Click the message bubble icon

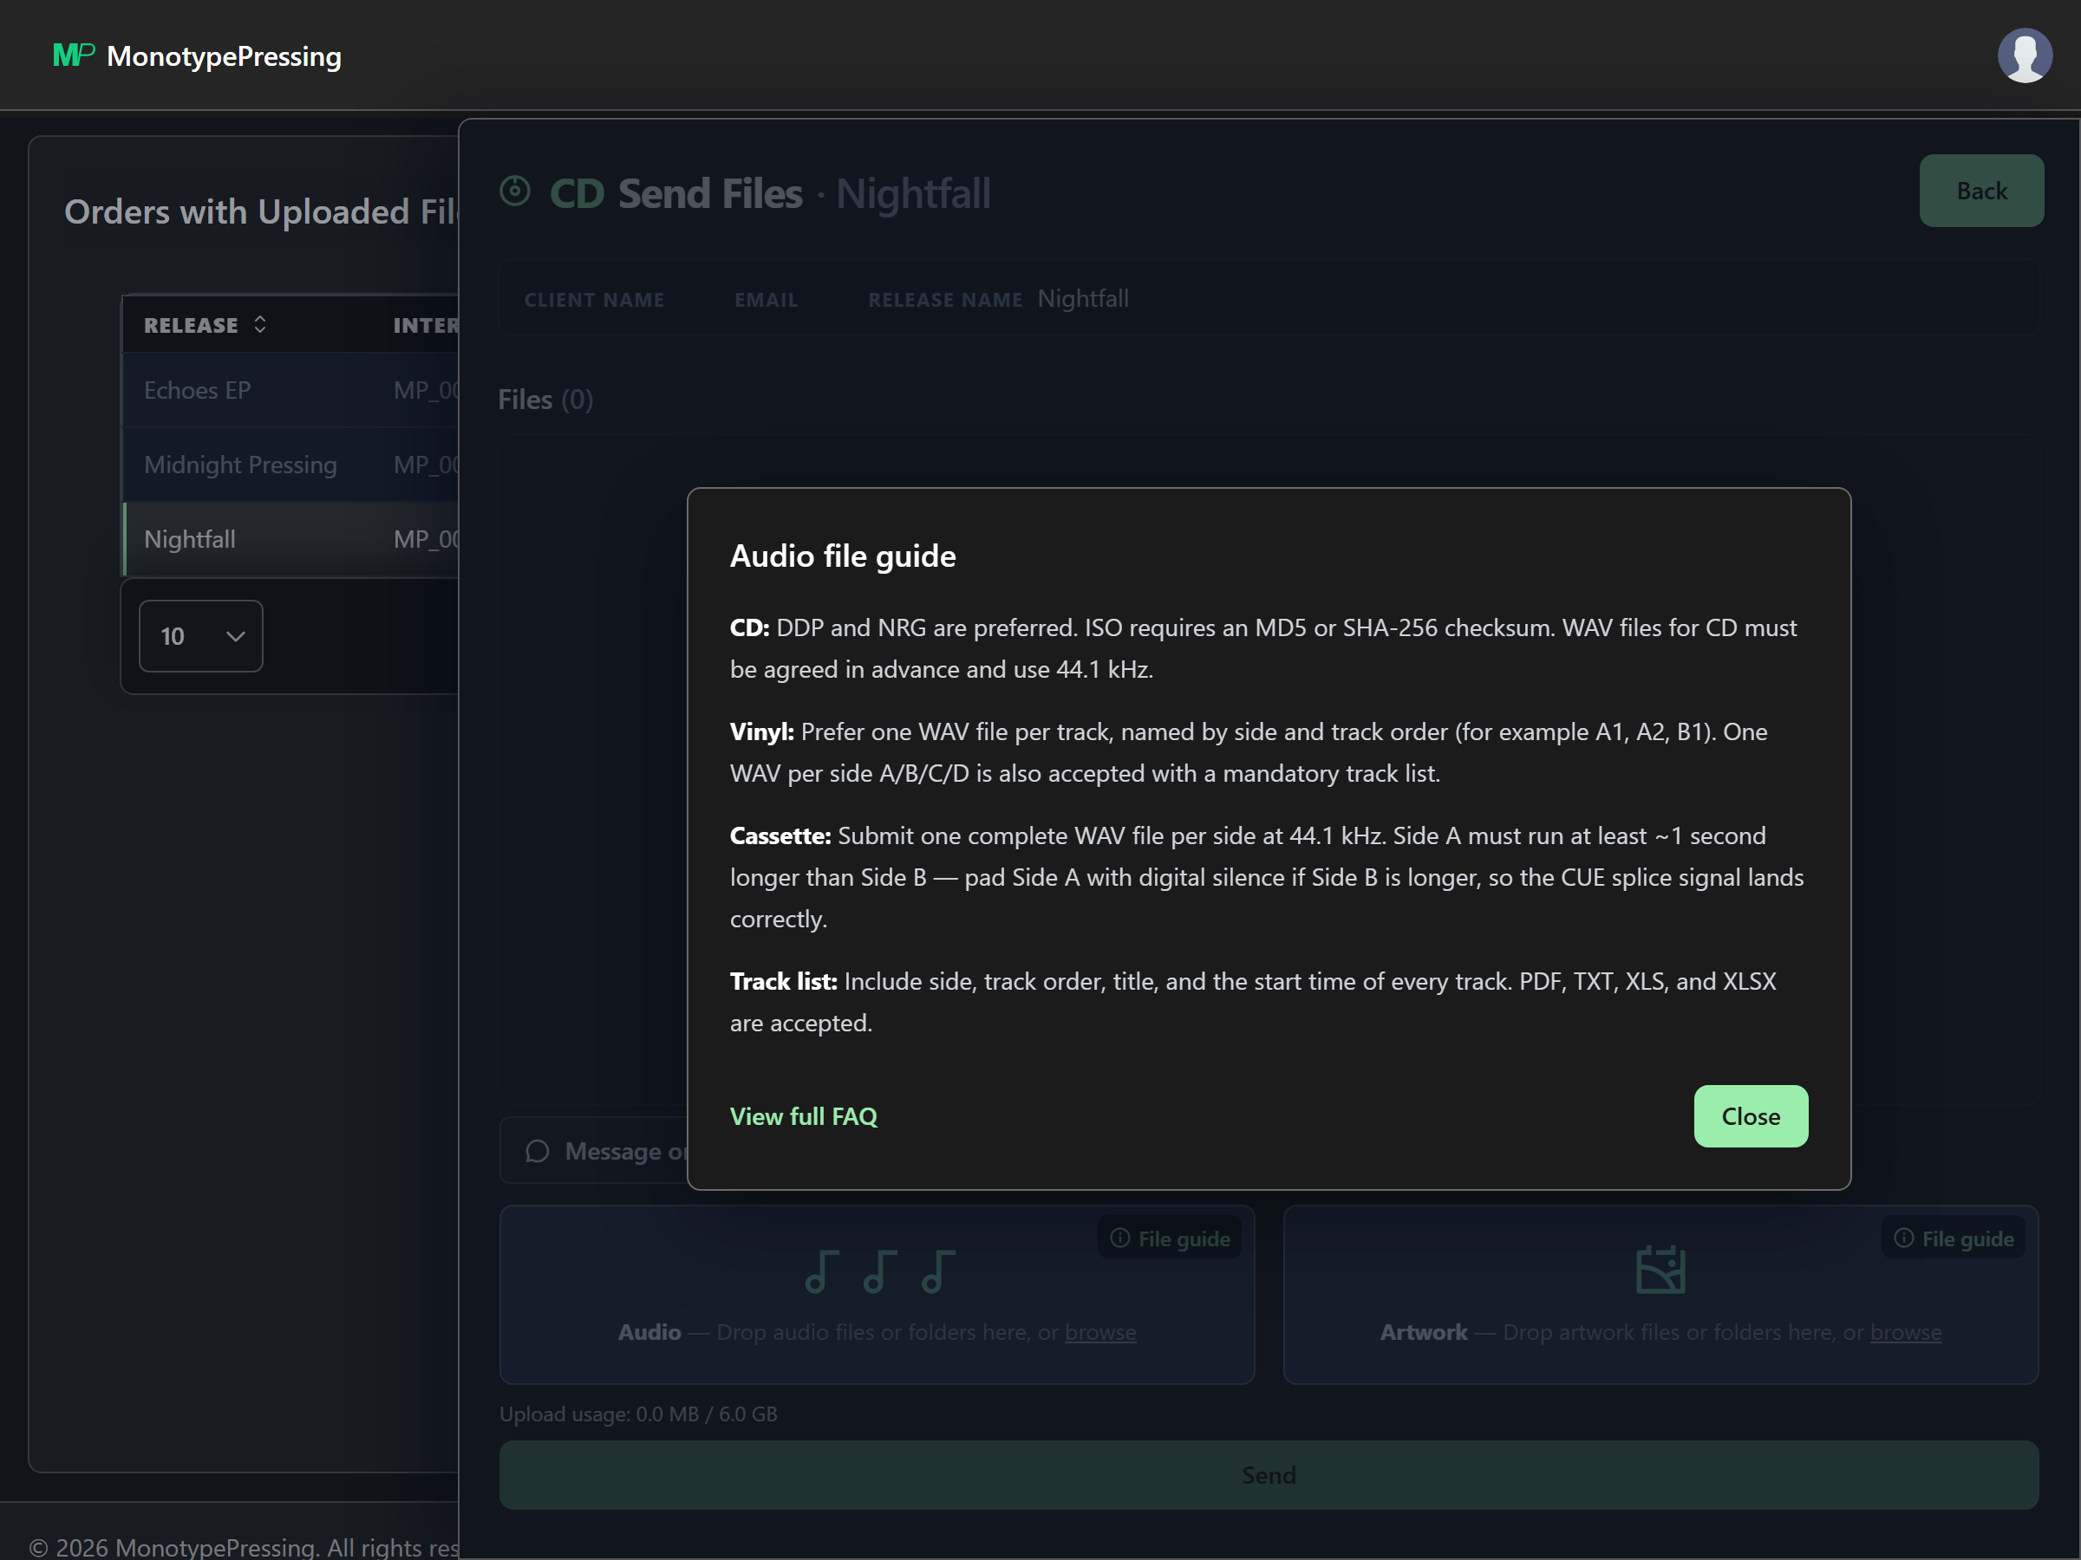pyautogui.click(x=538, y=1151)
